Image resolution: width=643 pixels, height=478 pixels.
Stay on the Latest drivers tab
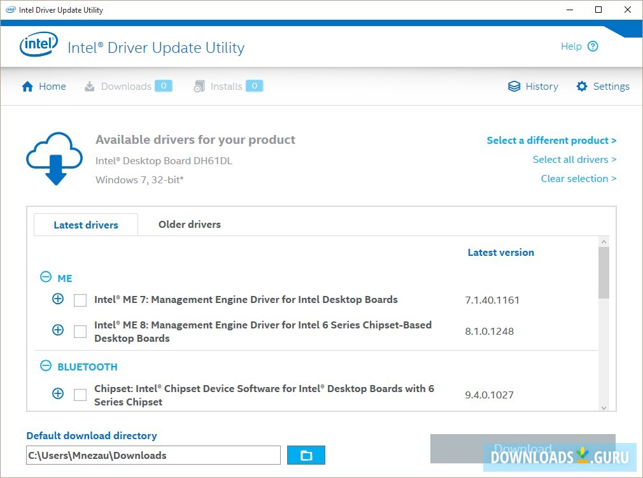pos(85,224)
